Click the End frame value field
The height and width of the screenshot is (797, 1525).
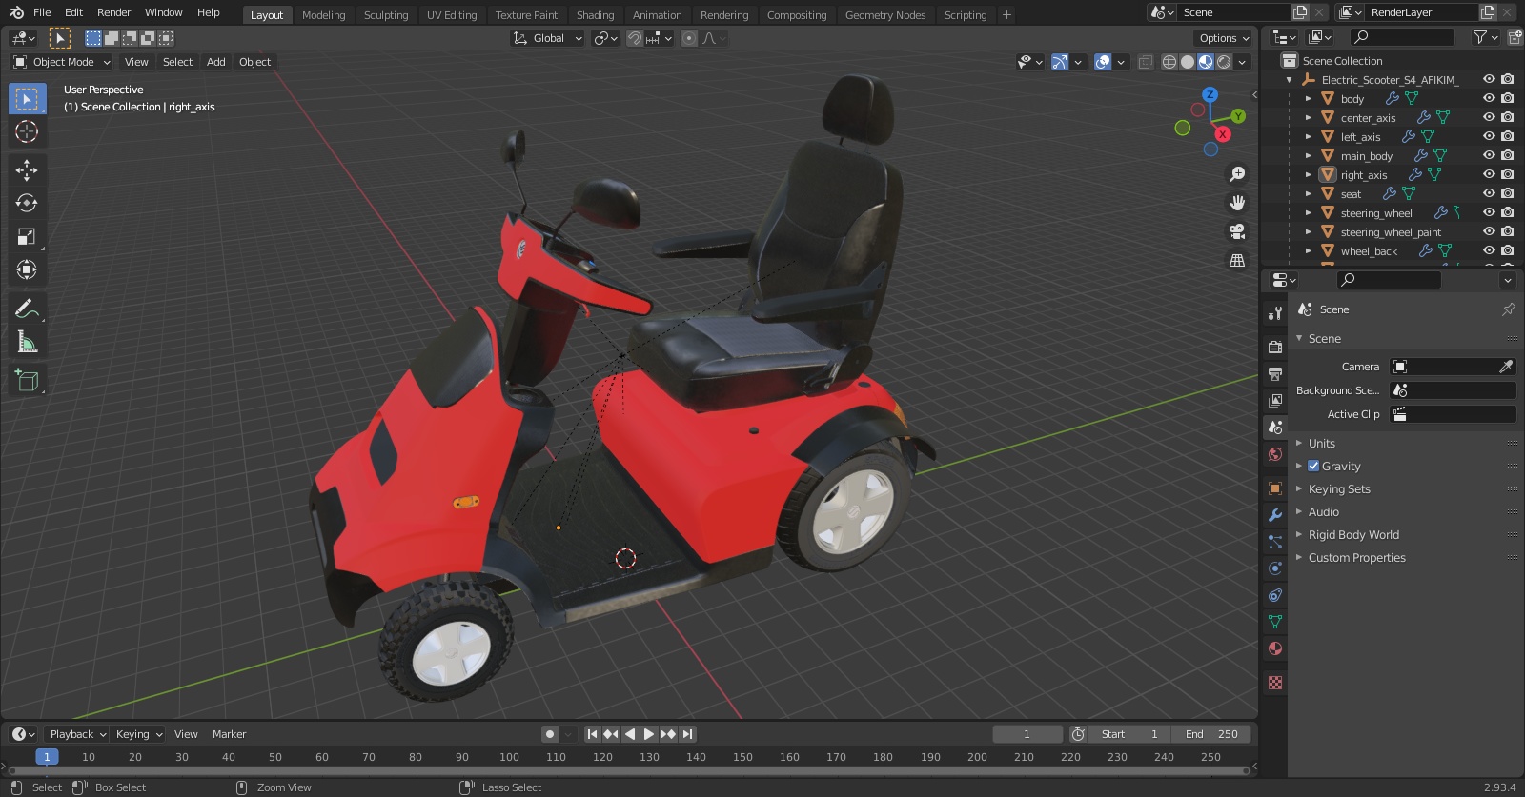click(x=1211, y=734)
